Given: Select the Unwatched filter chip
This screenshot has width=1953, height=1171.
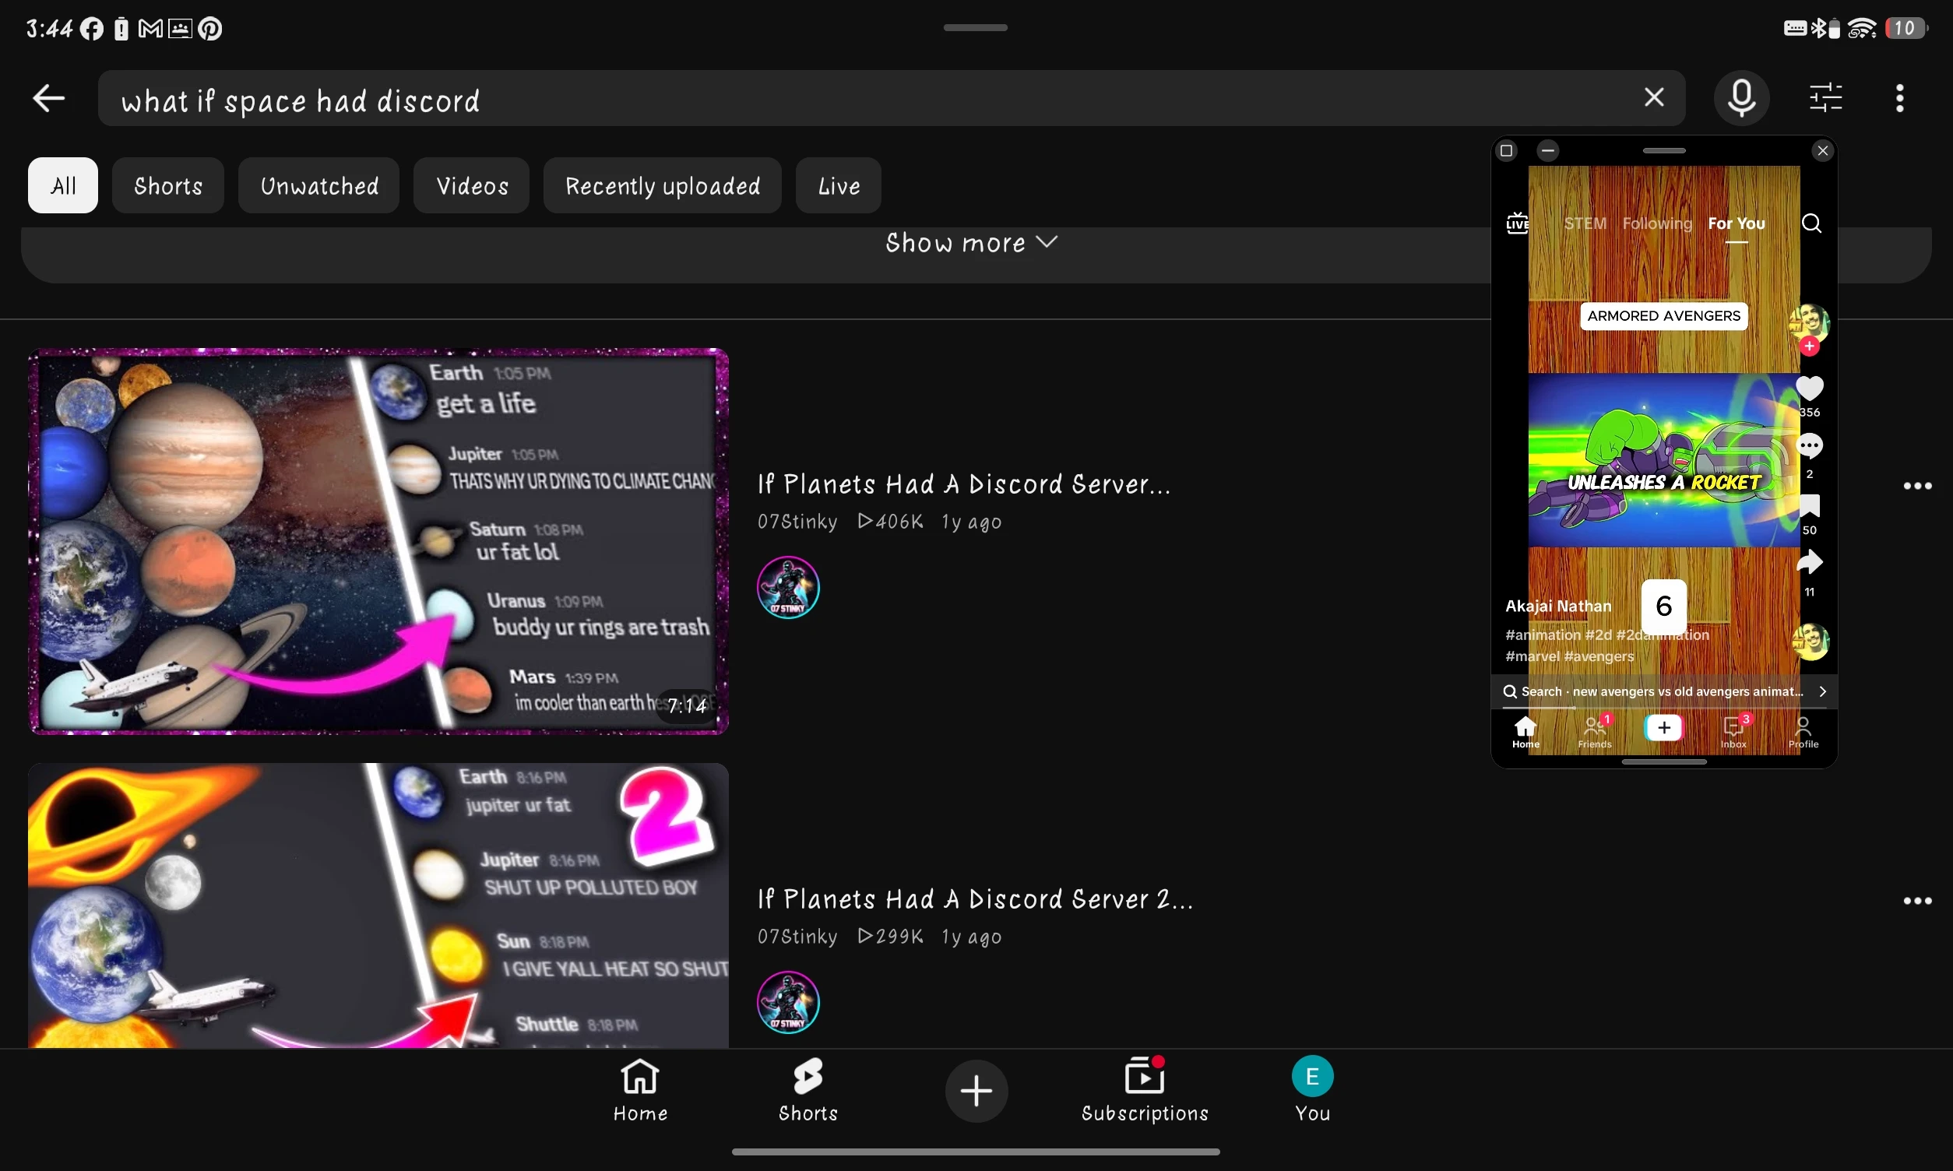Looking at the screenshot, I should pyautogui.click(x=318, y=185).
